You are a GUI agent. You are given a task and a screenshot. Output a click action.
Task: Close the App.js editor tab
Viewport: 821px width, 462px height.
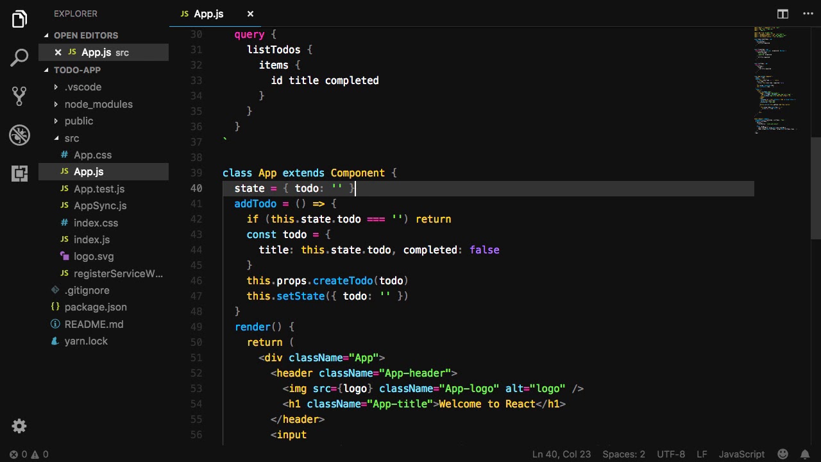click(x=250, y=13)
